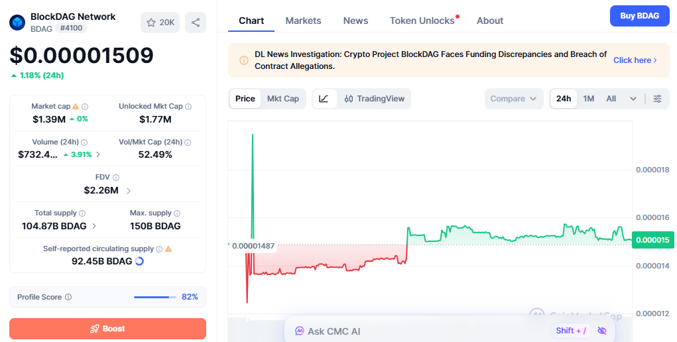The image size is (677, 342).
Task: Click the 52.49% Vol/Mkt Cap value
Action: (x=155, y=154)
